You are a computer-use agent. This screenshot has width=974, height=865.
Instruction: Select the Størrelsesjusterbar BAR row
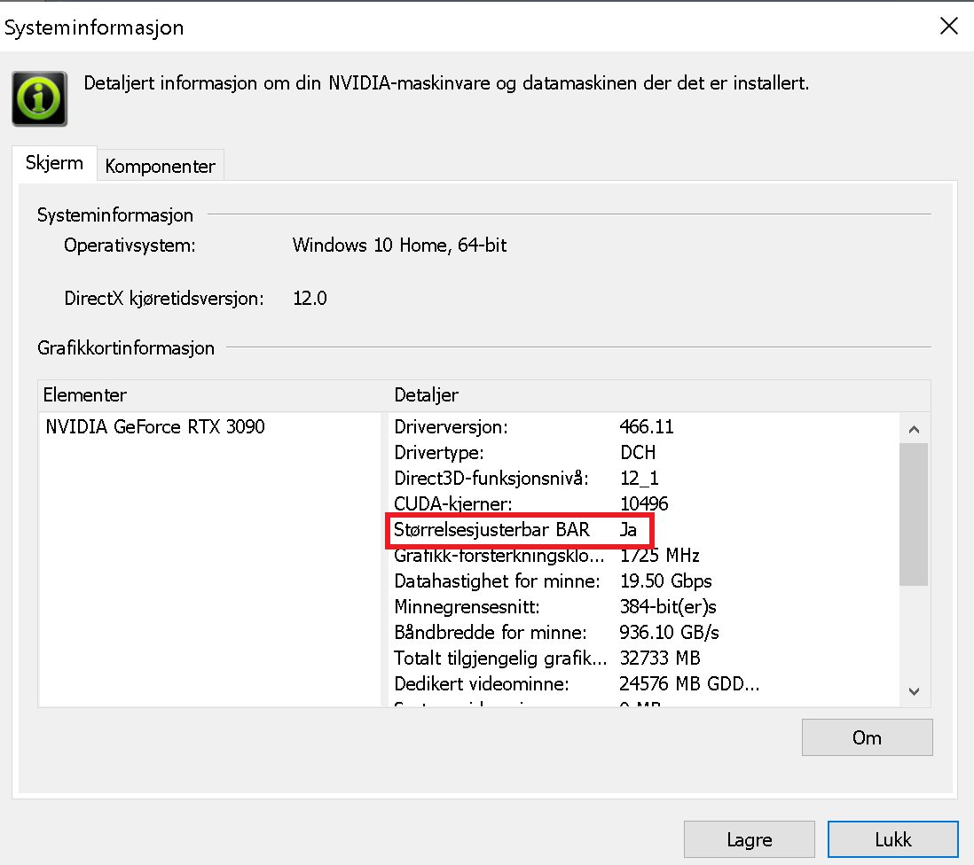(x=644, y=529)
